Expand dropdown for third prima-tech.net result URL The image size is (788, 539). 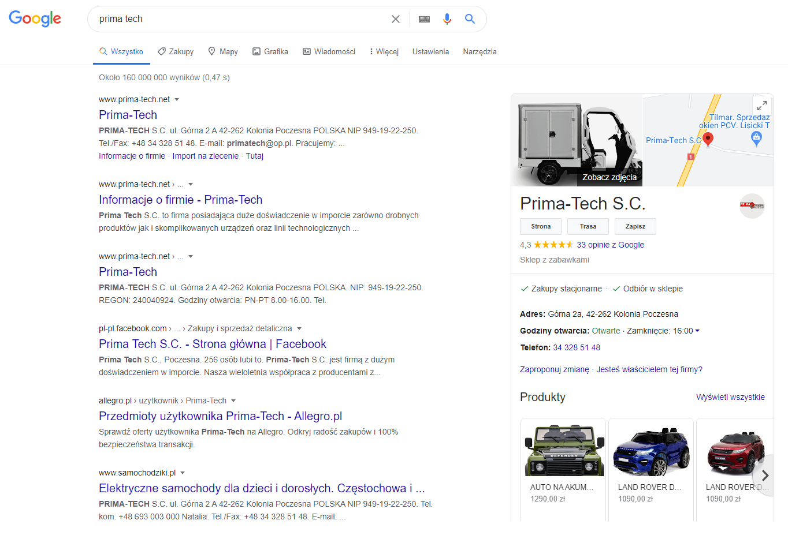(191, 257)
